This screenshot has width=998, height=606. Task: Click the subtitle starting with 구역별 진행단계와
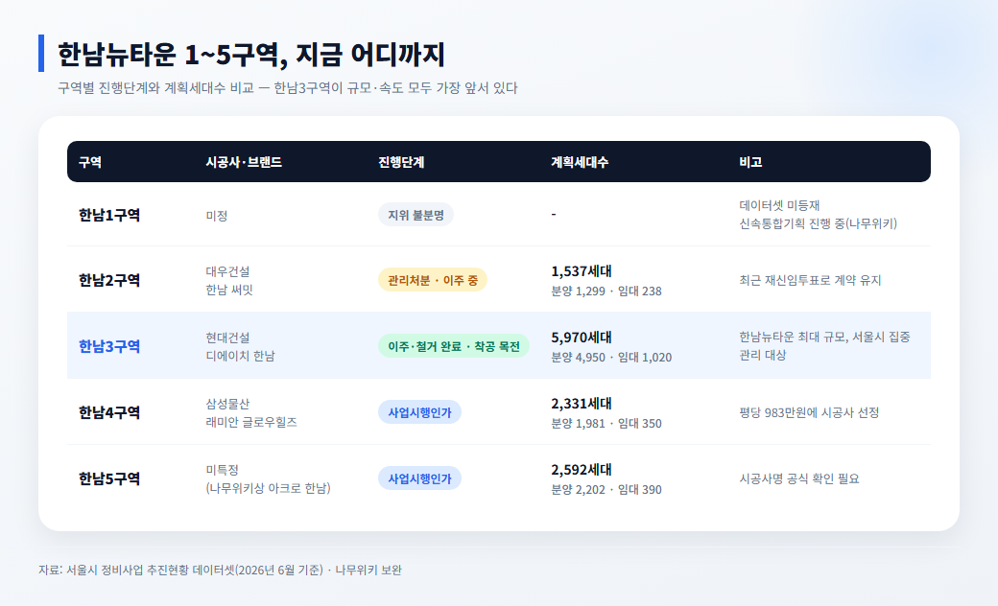[x=288, y=88]
